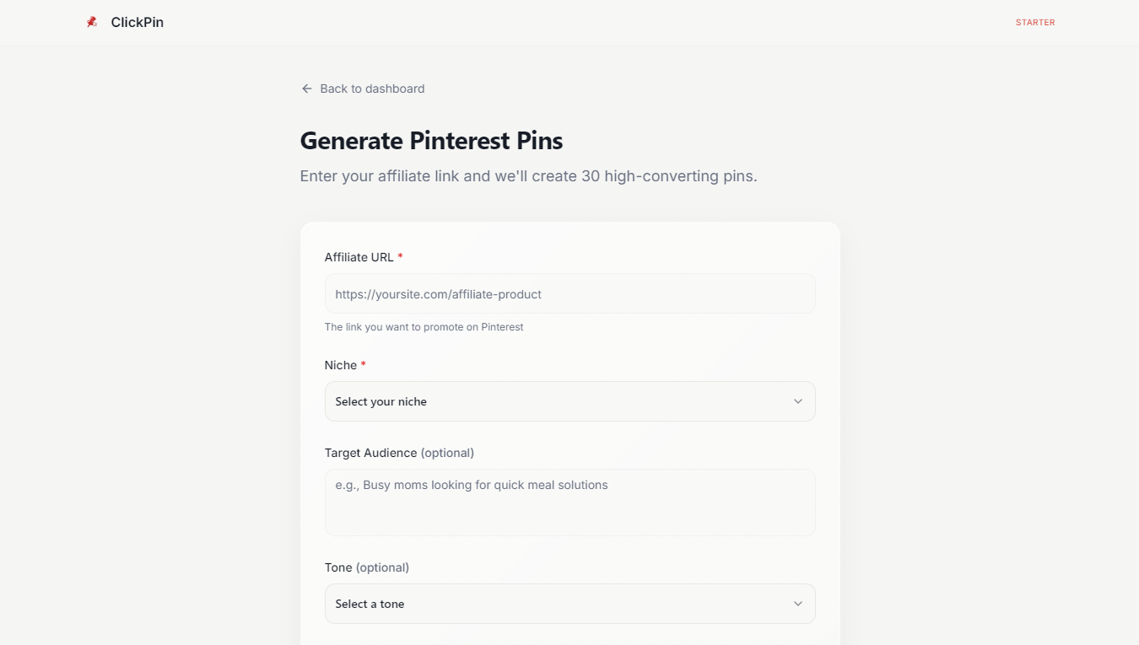The width and height of the screenshot is (1139, 645).
Task: Click the ClickPin brand name text
Action: coord(137,23)
